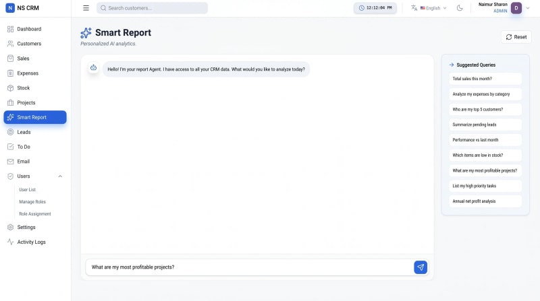The image size is (540, 301).
Task: Open Email from sidebar
Action: click(x=35, y=162)
